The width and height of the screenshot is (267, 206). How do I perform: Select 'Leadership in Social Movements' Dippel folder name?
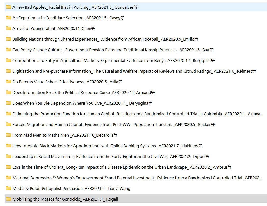pos(111,157)
